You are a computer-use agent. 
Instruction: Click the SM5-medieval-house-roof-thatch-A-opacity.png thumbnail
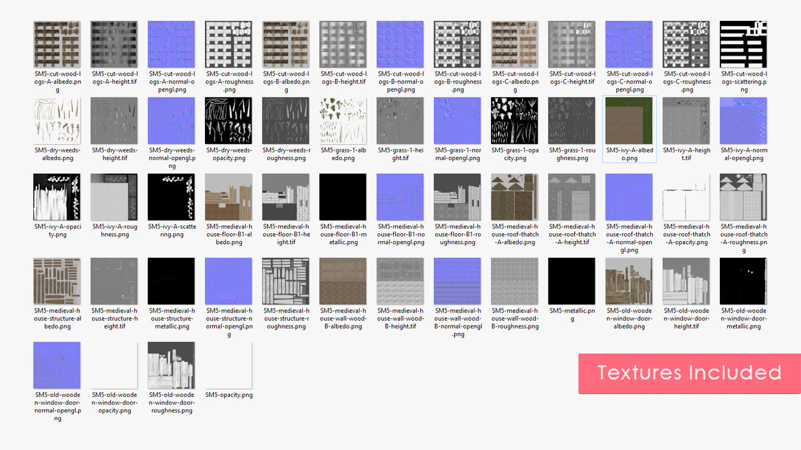(x=686, y=197)
